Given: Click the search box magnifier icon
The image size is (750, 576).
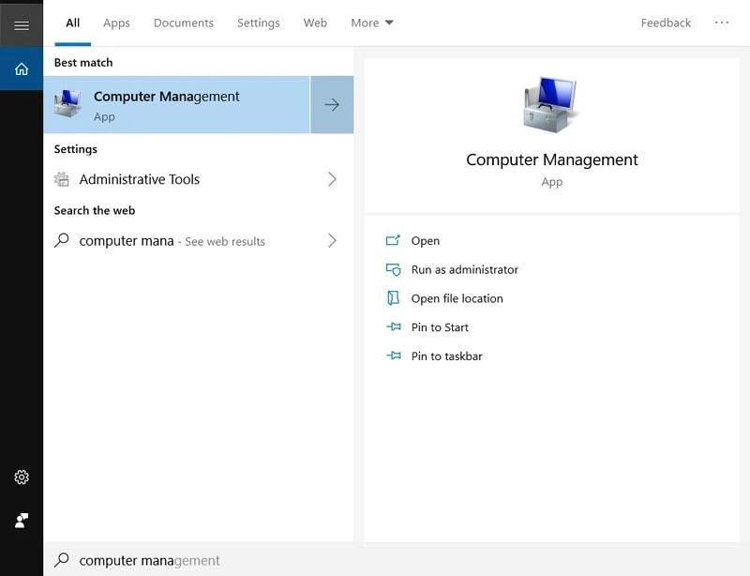Looking at the screenshot, I should [62, 560].
